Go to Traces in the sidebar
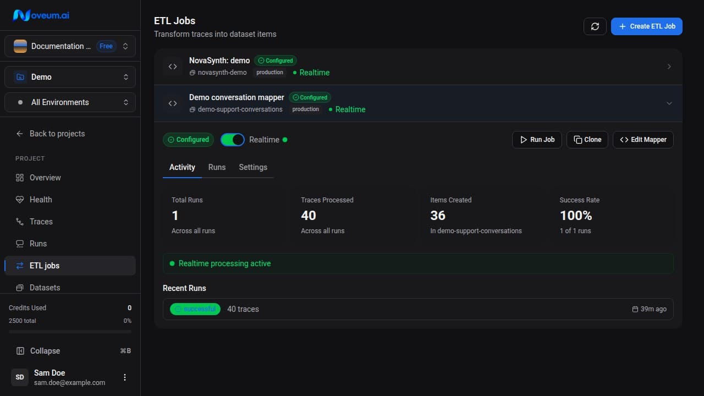 point(70,222)
